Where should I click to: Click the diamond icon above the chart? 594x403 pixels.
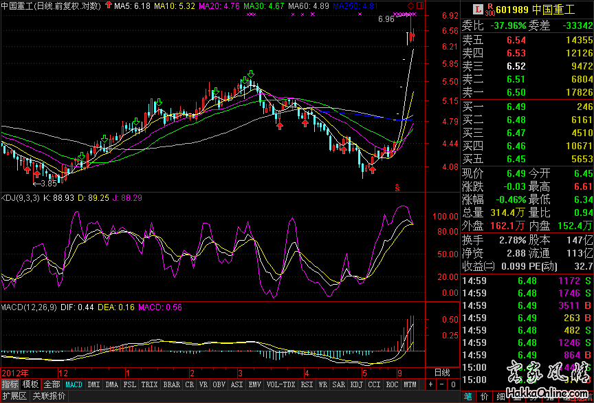point(410,6)
